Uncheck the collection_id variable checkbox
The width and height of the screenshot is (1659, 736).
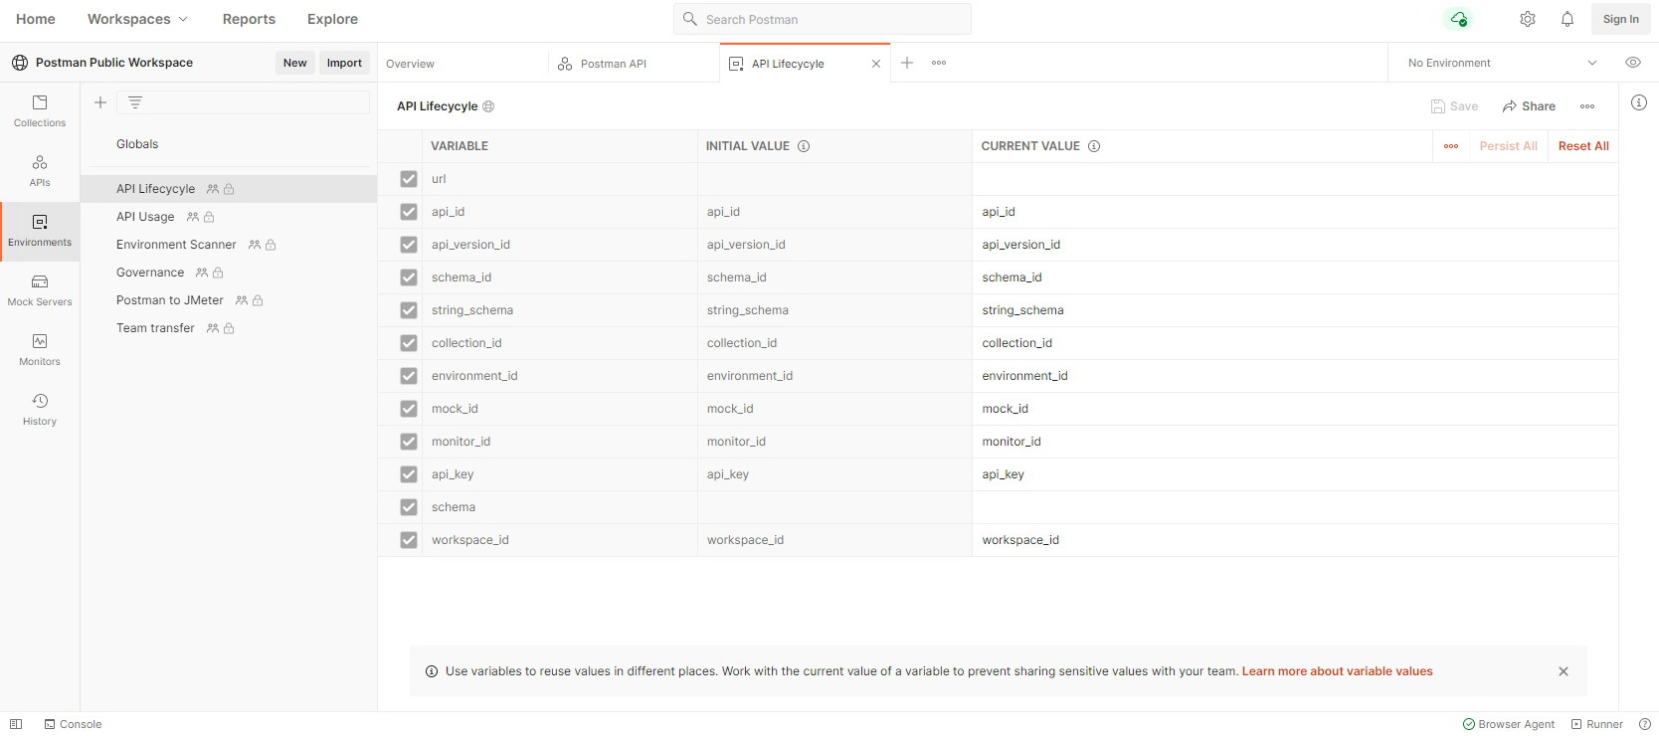(409, 343)
